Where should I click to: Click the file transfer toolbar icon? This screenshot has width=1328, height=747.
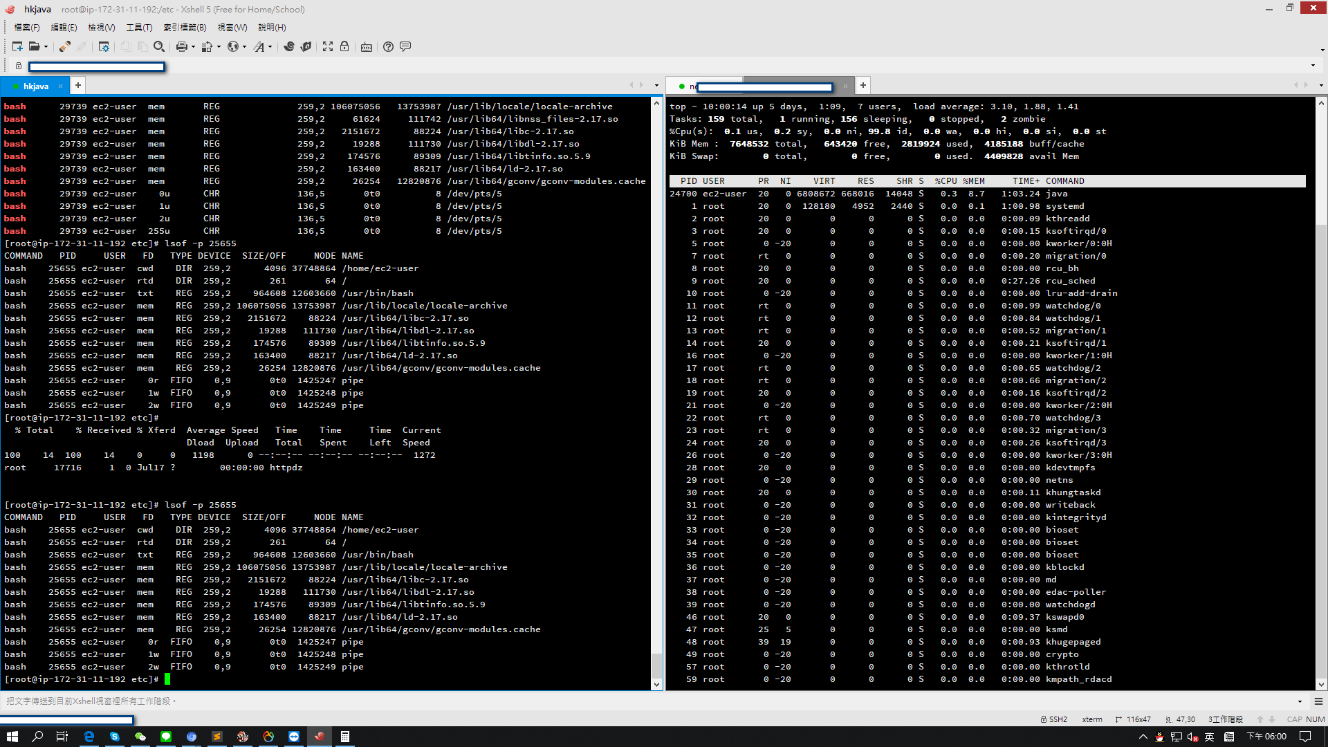click(207, 46)
